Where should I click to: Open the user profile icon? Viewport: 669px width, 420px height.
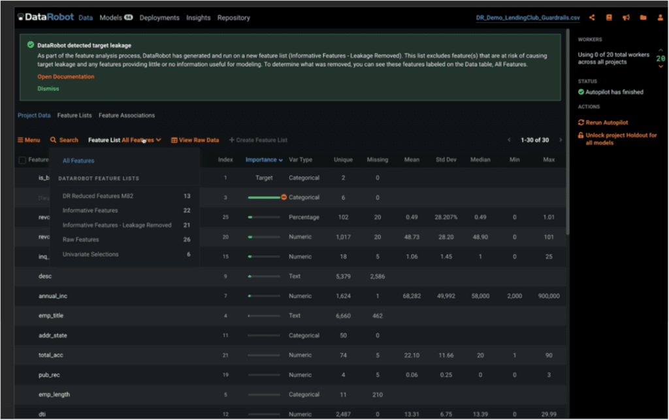(x=660, y=18)
